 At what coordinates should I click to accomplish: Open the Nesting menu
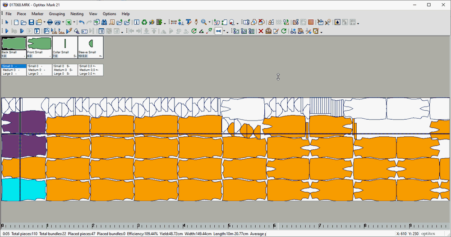(77, 14)
